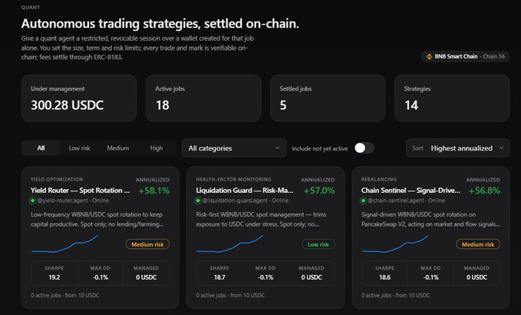Click the Low risk badge on Liquidation Guard
521x315 pixels.
click(318, 244)
